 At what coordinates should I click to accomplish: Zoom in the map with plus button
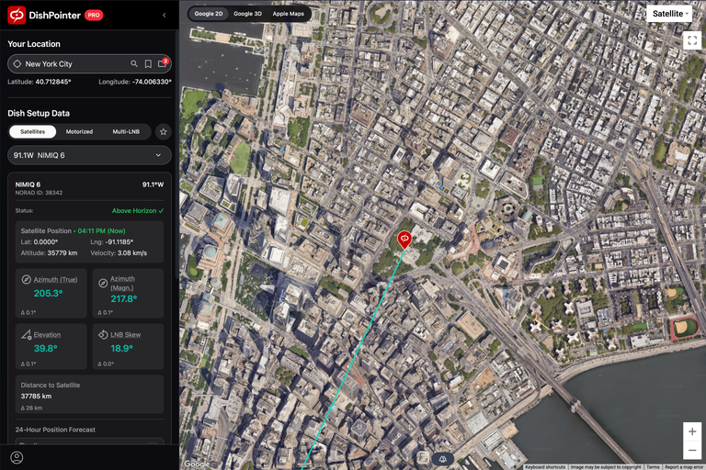692,431
